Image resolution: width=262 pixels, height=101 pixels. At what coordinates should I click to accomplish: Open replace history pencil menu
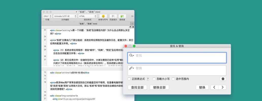point(132,68)
